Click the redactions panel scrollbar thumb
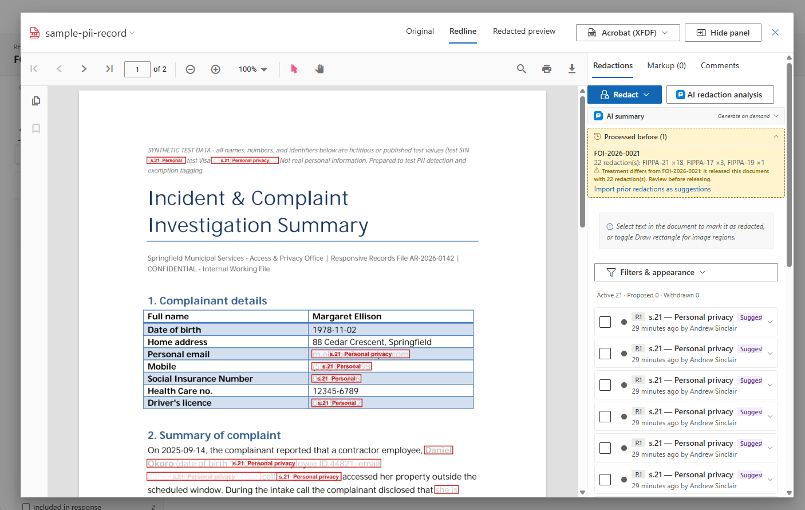 790,165
